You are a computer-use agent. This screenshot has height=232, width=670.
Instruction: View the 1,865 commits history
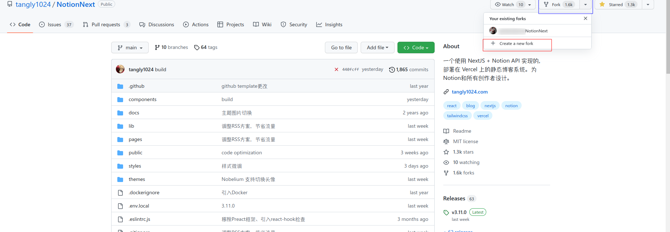(409, 69)
